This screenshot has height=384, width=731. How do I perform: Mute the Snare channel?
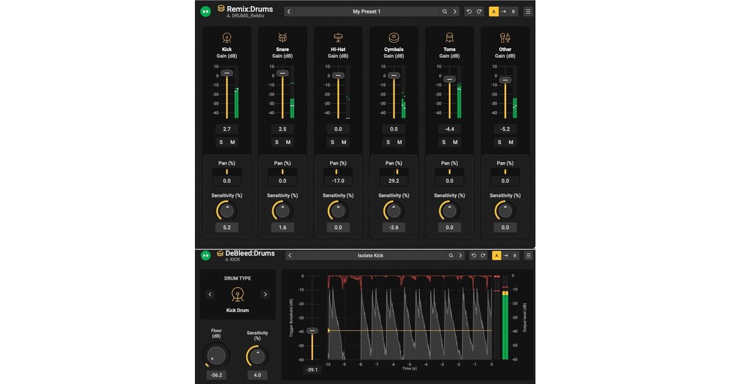(288, 143)
